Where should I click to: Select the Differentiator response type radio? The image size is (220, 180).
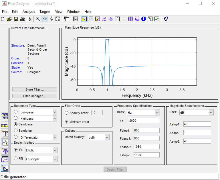(x=15, y=137)
